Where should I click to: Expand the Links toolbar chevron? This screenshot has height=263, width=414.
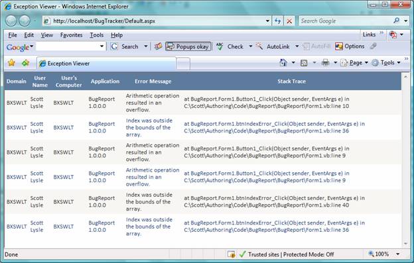pos(381,33)
